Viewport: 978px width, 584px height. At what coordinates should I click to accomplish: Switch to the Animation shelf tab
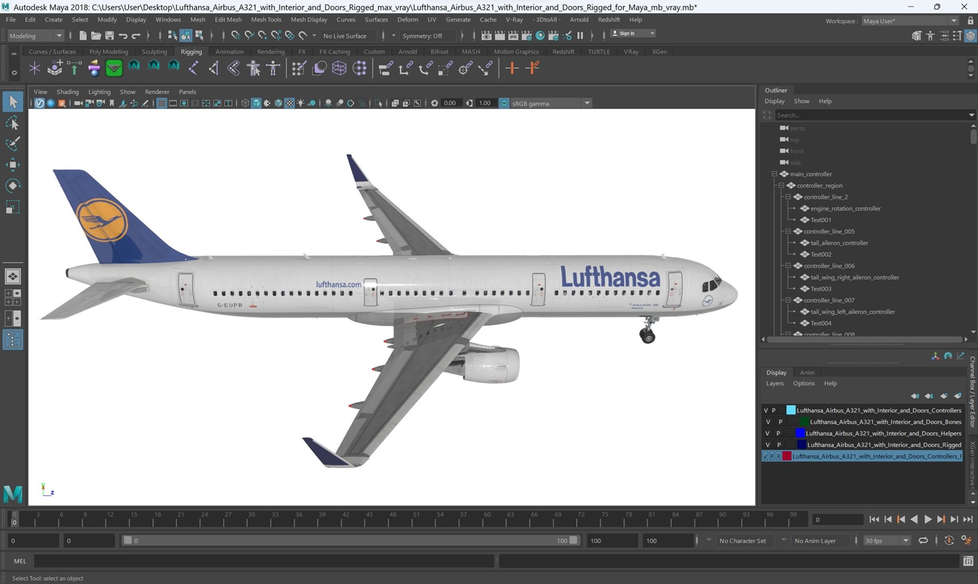229,52
